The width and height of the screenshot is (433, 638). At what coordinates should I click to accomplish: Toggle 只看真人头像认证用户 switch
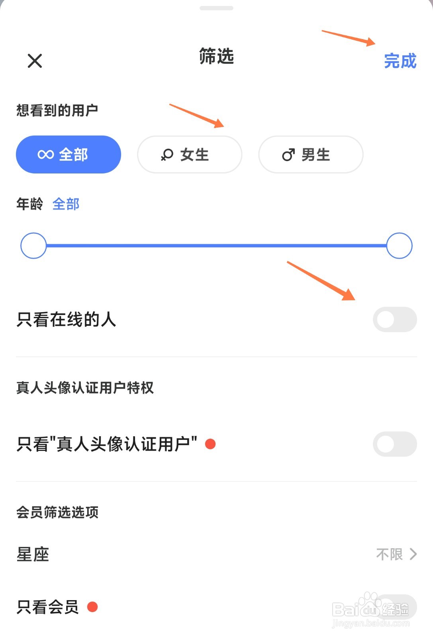[x=395, y=444]
